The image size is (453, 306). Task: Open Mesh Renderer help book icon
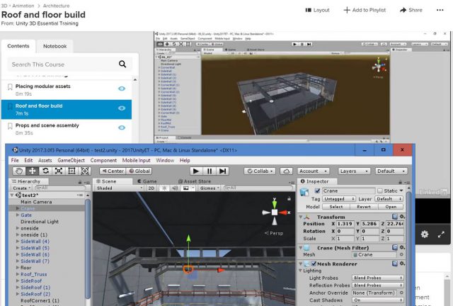pos(395,263)
